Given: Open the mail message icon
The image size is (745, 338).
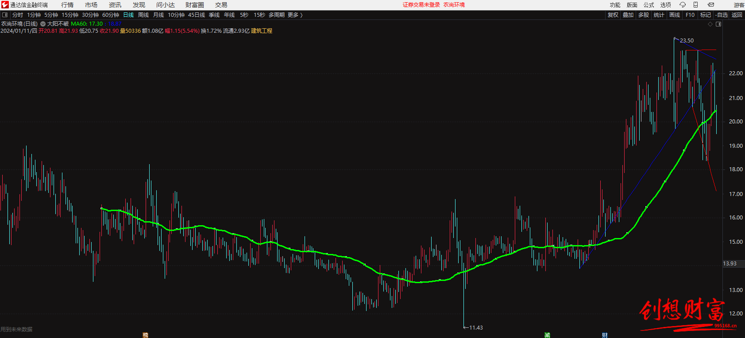Looking at the screenshot, I should 710,5.
